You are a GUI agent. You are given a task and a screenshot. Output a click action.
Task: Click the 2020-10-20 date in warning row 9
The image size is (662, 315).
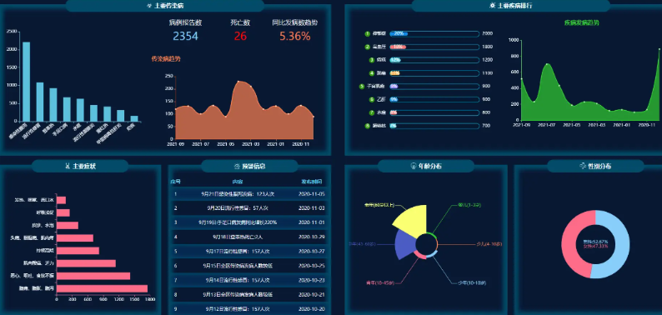click(312, 308)
